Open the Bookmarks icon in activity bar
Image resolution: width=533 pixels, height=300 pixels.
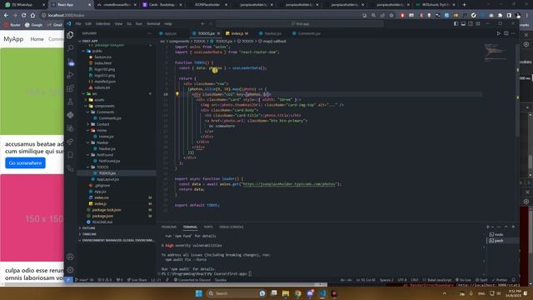click(x=70, y=155)
